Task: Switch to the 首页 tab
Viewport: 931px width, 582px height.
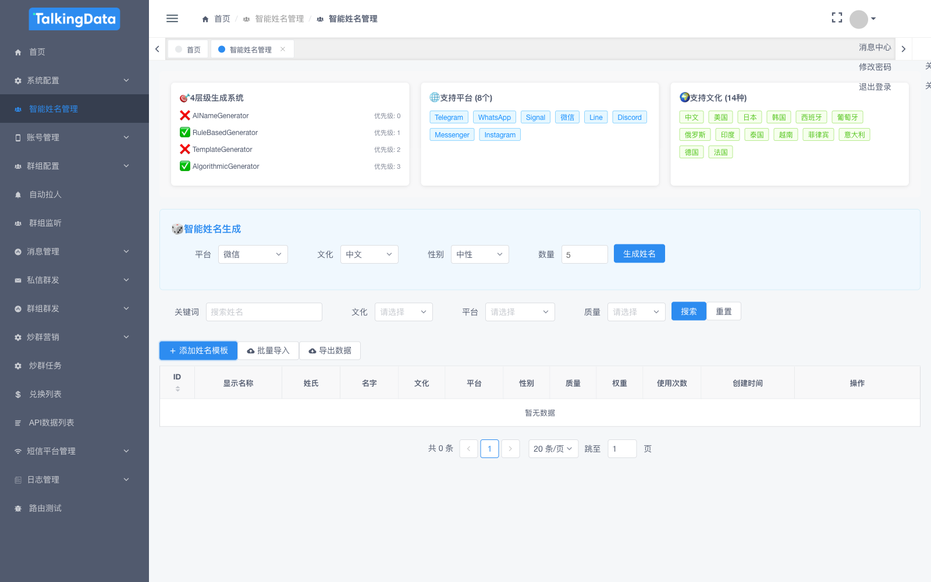Action: coord(189,49)
